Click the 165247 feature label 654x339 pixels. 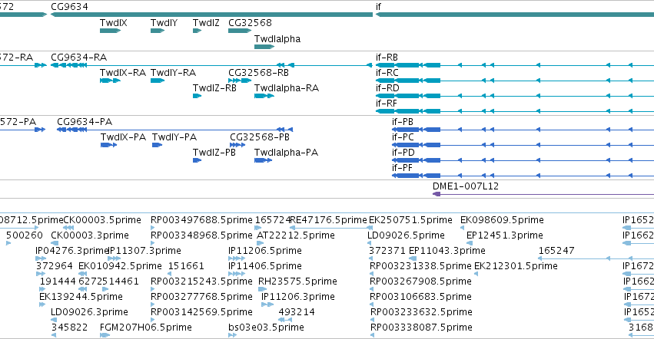[x=556, y=251]
